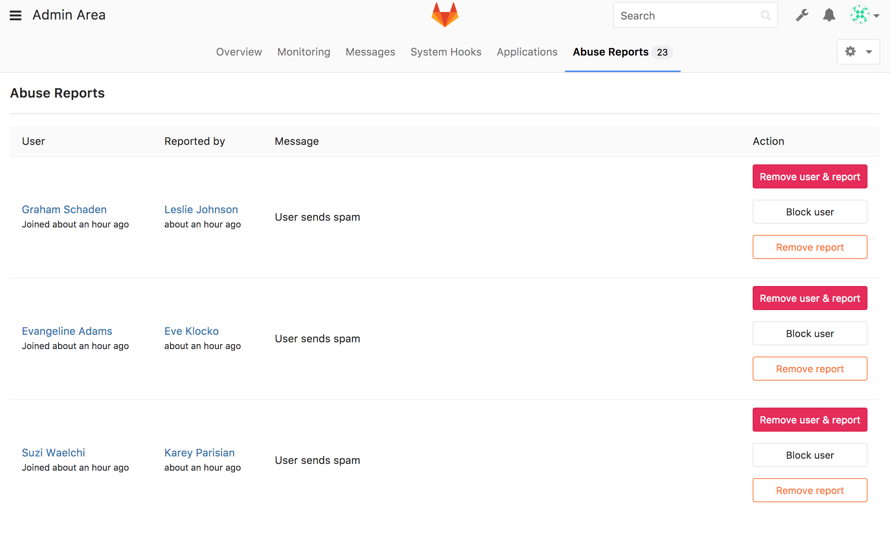The image size is (890, 545).
Task: Click the Abuse Reports count badge 23
Action: click(662, 52)
